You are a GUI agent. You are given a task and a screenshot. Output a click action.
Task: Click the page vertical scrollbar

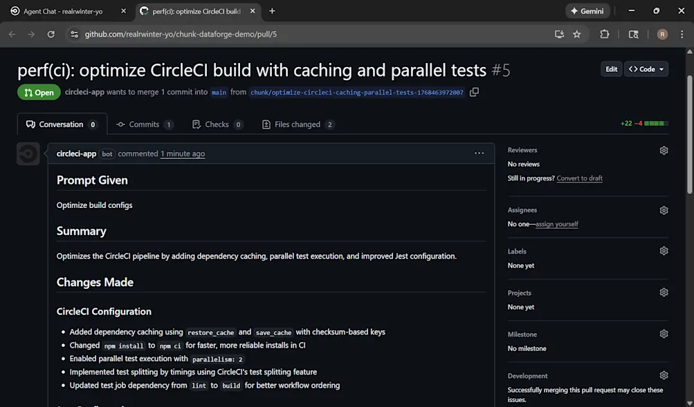(690, 133)
